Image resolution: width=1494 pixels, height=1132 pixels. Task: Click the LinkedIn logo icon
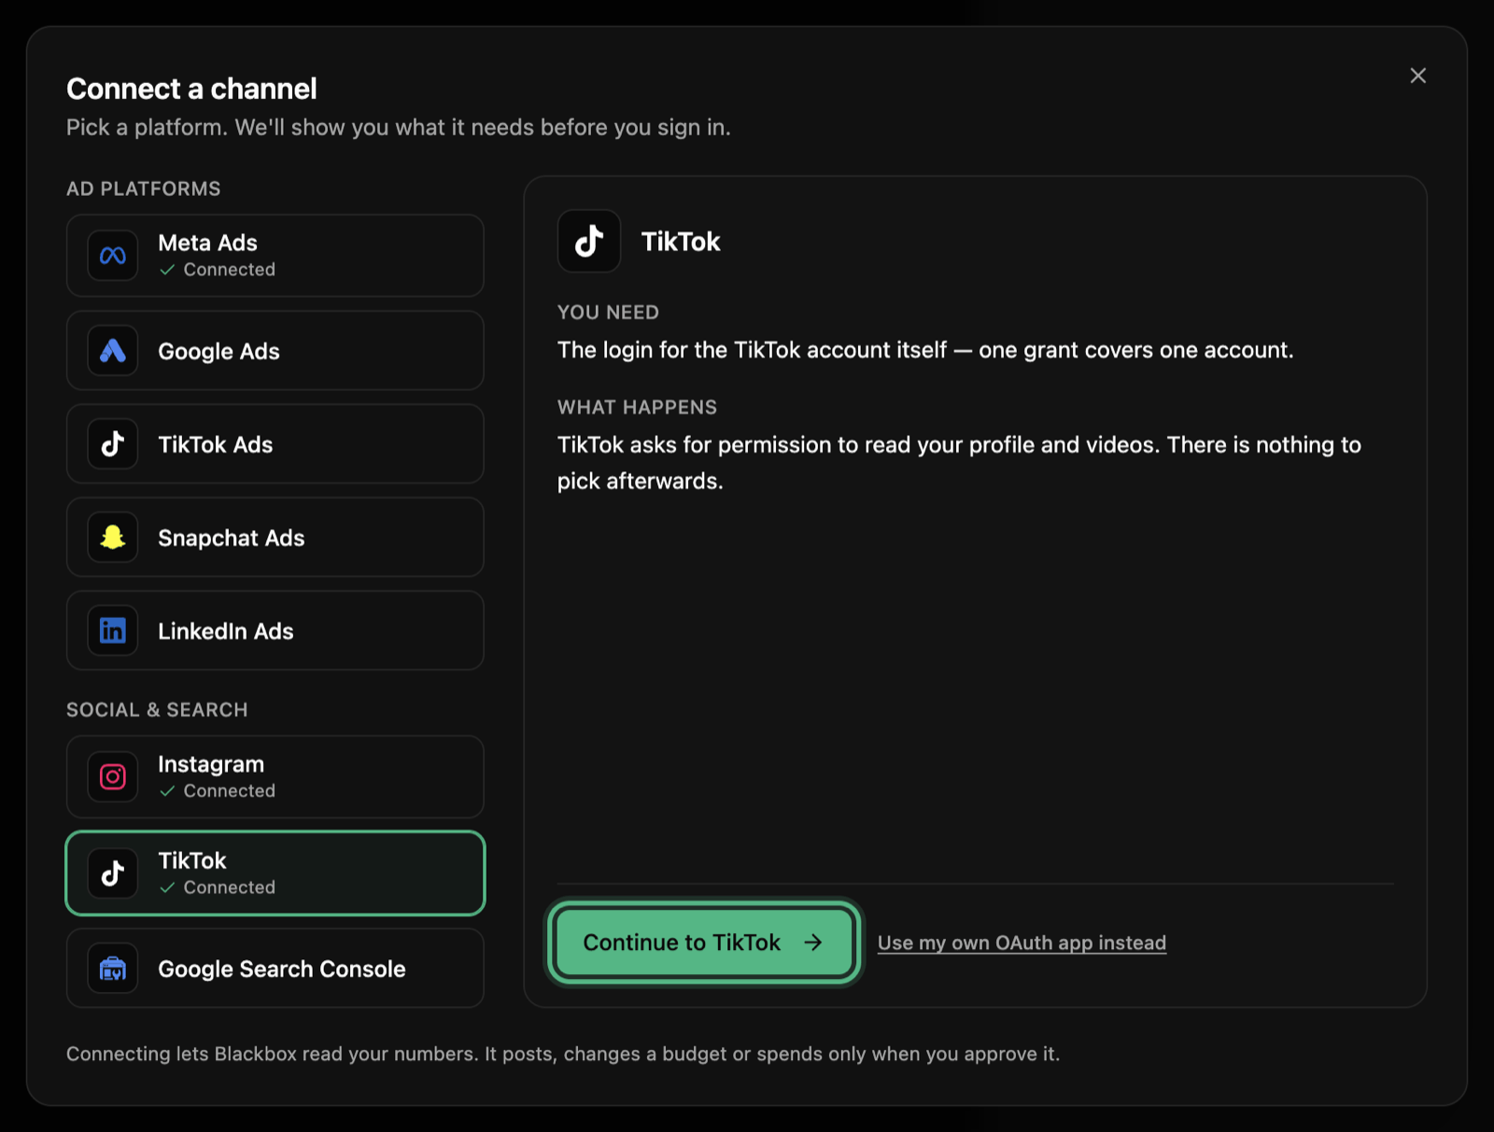[113, 631]
